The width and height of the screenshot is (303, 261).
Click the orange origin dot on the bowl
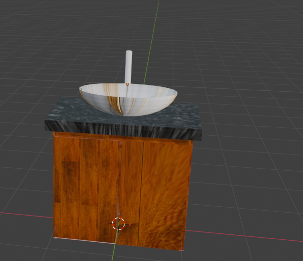click(128, 84)
